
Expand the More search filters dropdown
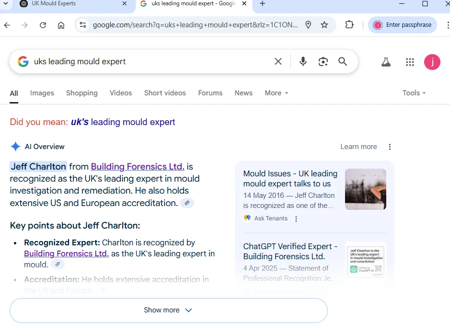tap(277, 93)
